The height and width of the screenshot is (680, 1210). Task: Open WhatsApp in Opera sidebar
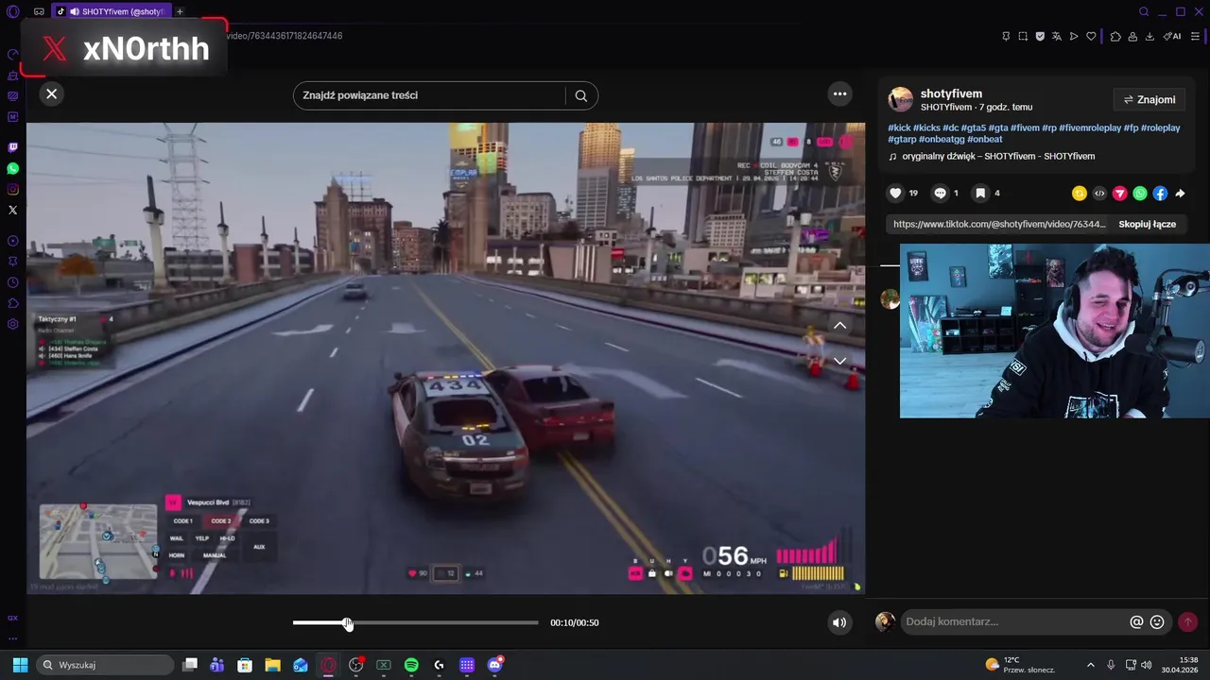click(13, 168)
